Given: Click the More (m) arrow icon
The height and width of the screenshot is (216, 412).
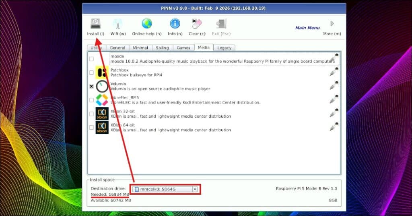Looking at the screenshot, I should [332, 24].
